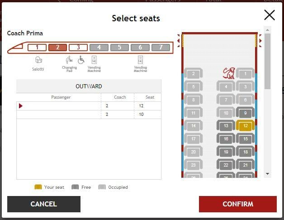This screenshot has width=284, height=220.
Task: Click the Changing Pad icon
Action: (69, 60)
